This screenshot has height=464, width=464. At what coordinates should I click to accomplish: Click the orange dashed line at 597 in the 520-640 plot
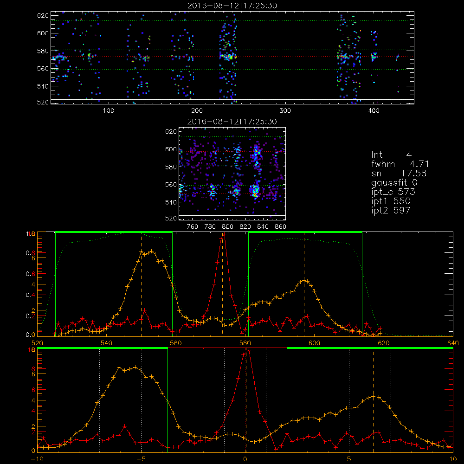[x=304, y=284]
